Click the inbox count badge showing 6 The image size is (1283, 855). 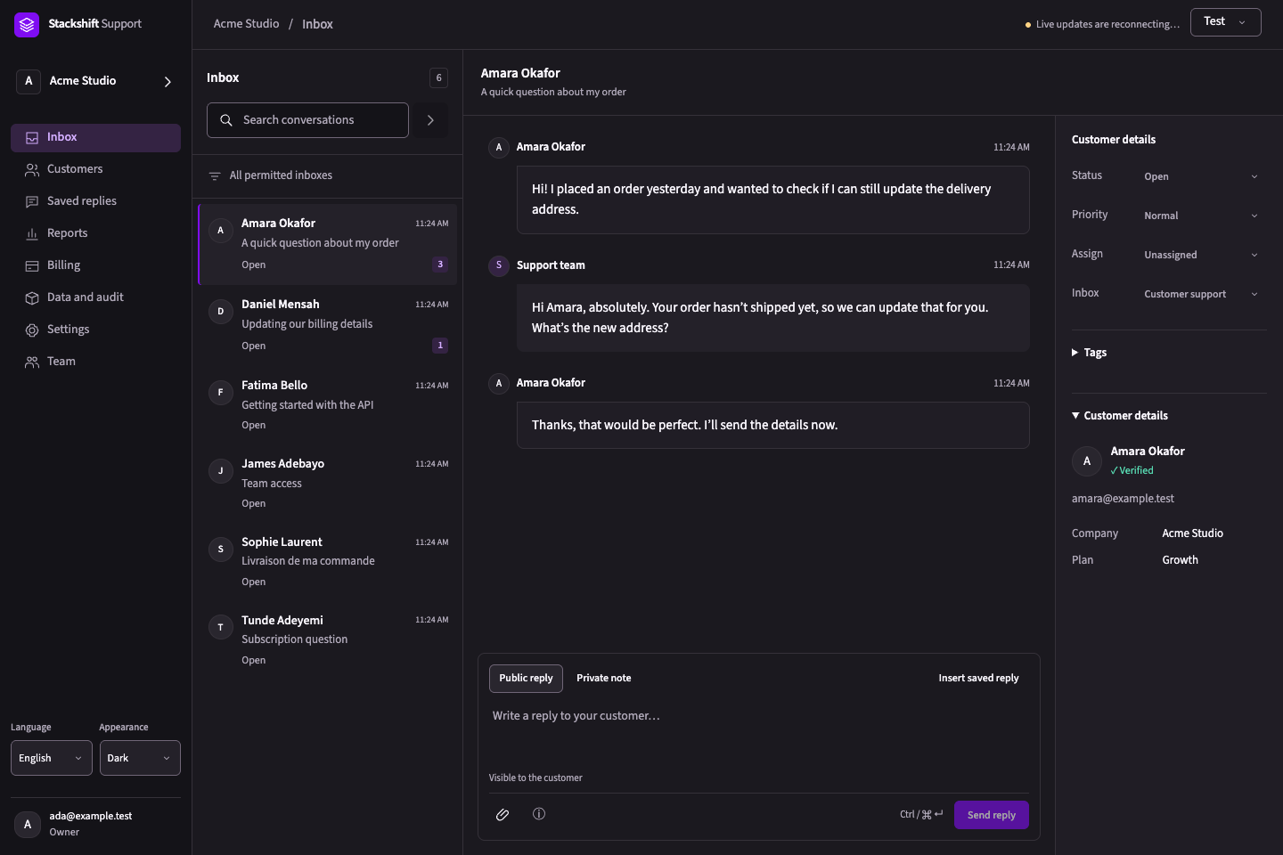(438, 78)
